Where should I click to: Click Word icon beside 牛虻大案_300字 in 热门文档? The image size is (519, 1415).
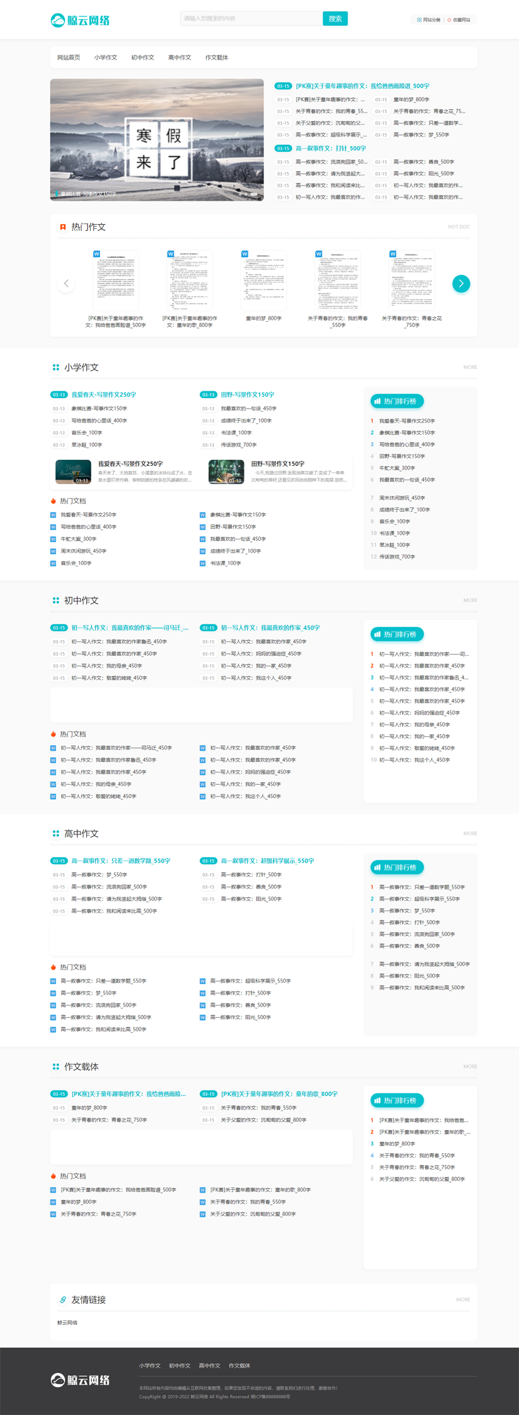[x=53, y=539]
